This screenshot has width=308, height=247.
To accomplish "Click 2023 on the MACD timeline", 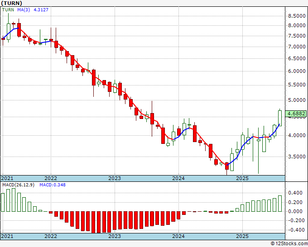I will coord(115,236).
